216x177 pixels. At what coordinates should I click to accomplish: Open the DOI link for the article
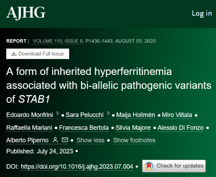tap(77, 167)
